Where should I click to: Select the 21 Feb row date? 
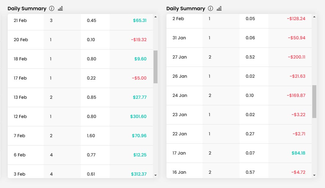pos(21,20)
